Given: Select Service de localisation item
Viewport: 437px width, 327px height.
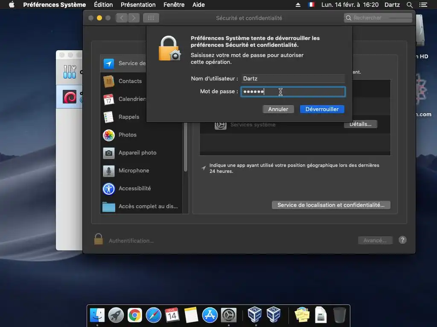Looking at the screenshot, I should point(123,63).
